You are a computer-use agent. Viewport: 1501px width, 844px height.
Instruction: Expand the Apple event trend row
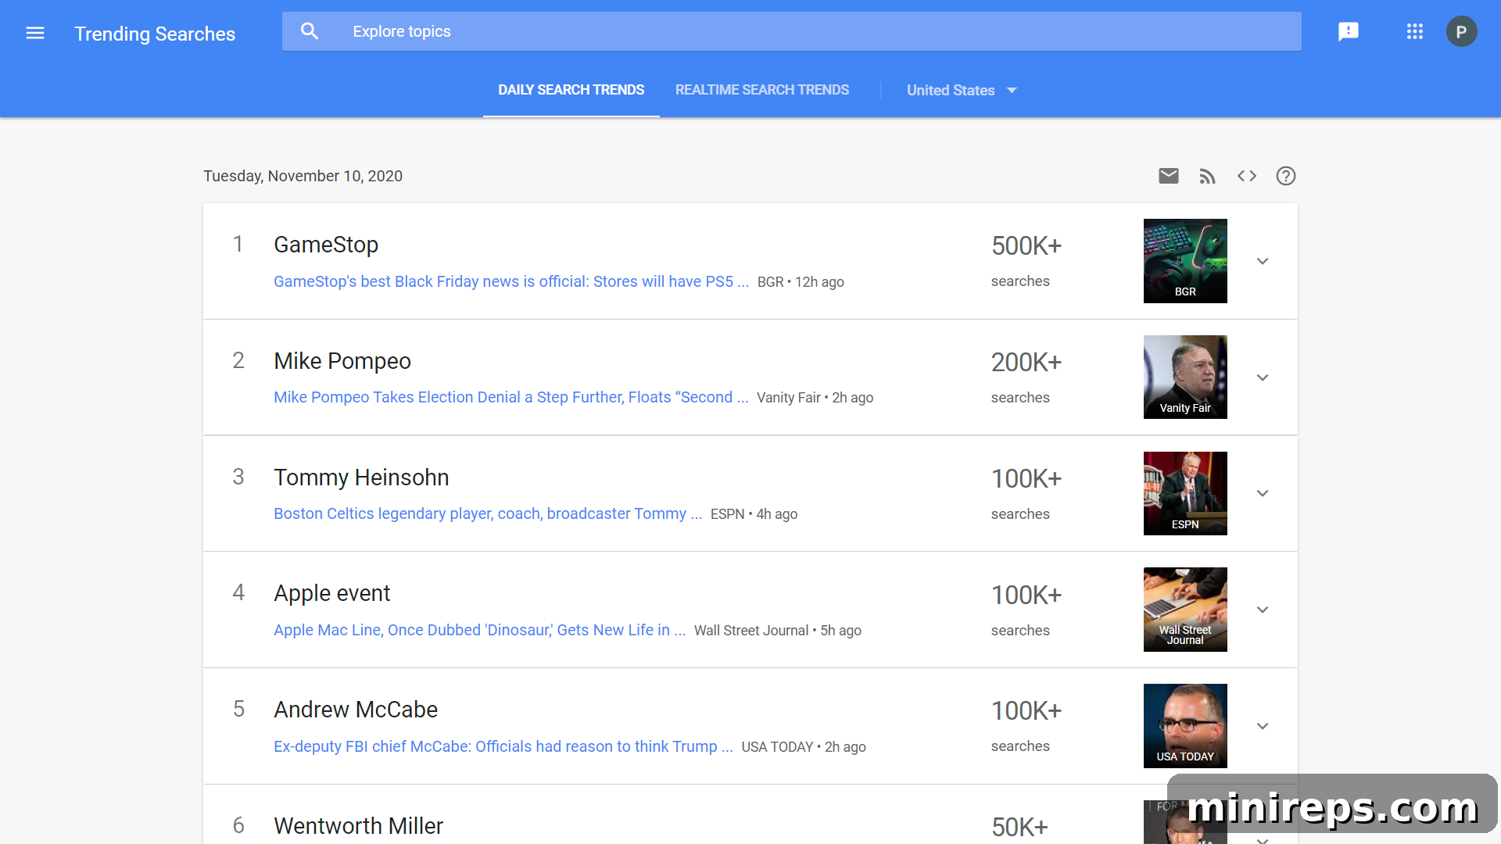1263,610
